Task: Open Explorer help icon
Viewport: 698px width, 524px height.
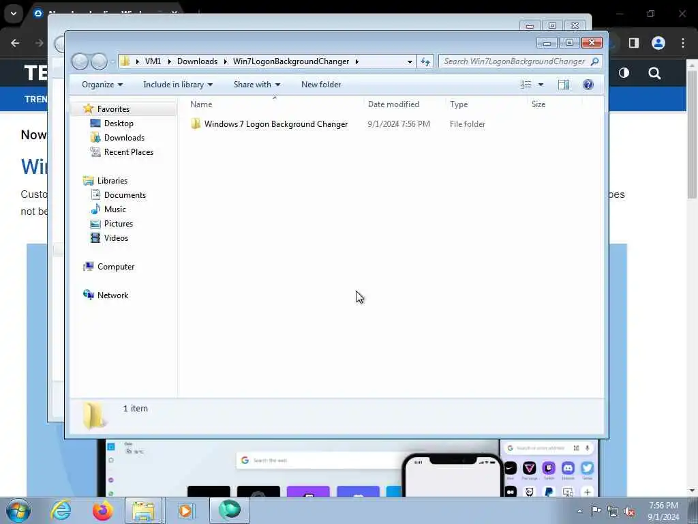Action: point(588,85)
